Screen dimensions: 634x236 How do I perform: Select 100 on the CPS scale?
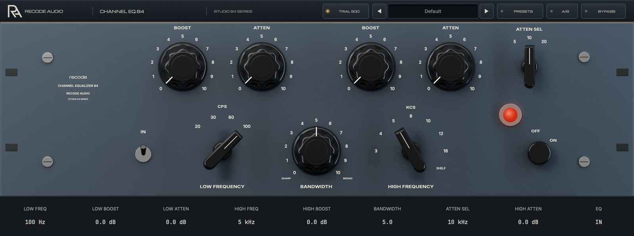click(246, 126)
